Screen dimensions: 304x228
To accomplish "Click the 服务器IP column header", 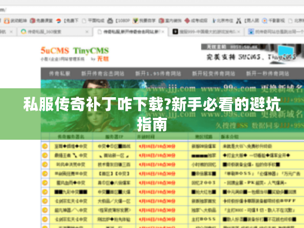I will coord(114,137).
